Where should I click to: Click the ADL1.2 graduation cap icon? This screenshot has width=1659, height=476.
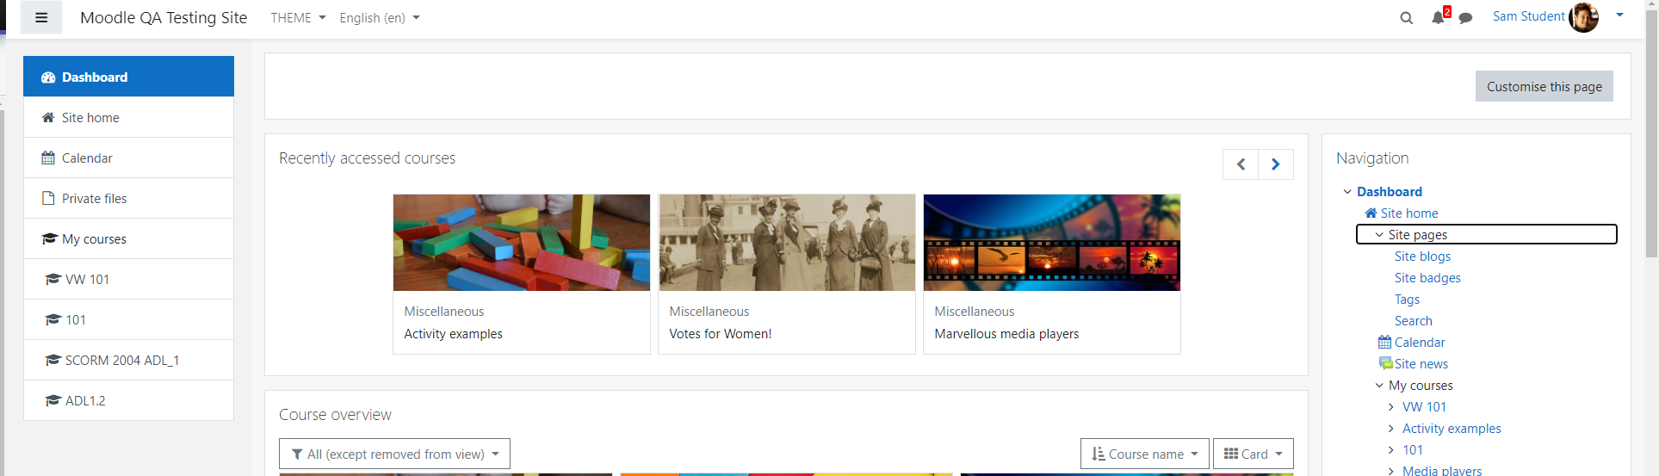pos(53,401)
